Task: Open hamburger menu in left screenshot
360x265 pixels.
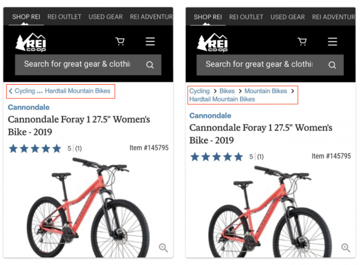Action: [x=150, y=41]
